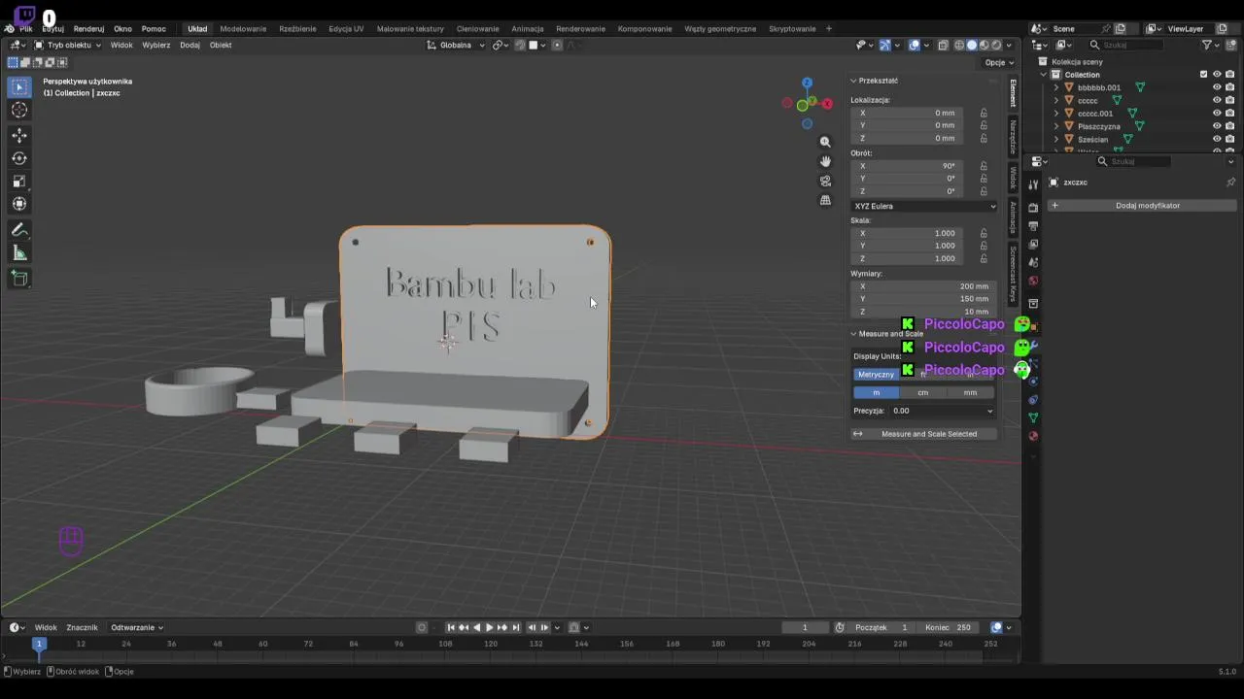Switch to solid viewport shading

pos(971,45)
